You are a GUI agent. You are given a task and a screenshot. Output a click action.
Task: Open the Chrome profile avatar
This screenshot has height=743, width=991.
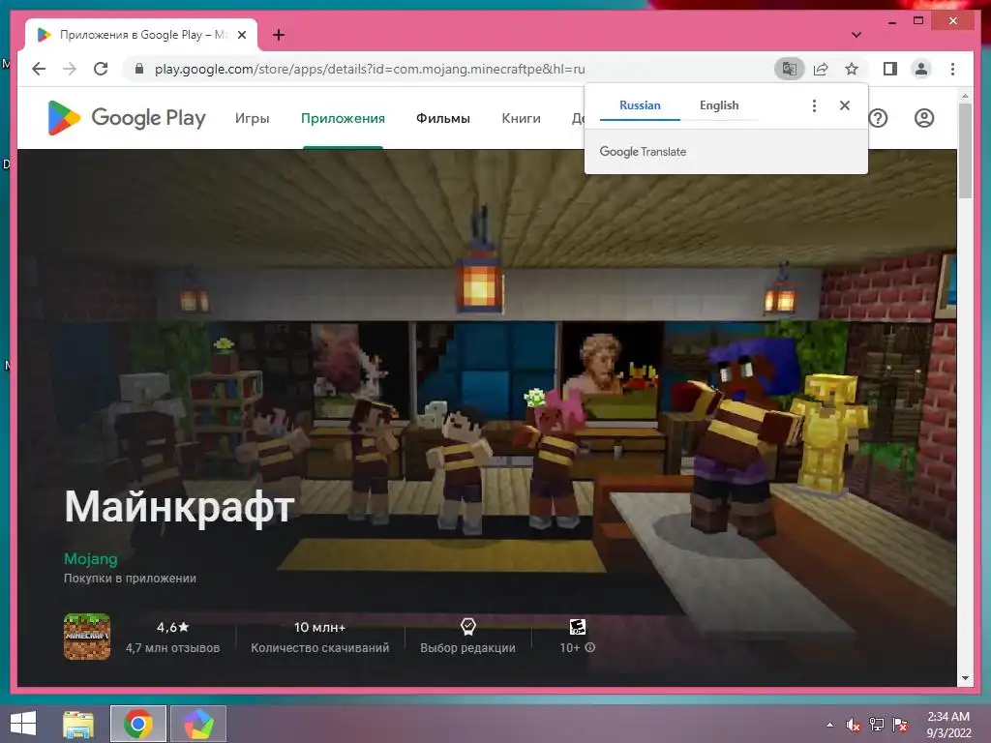coord(921,69)
